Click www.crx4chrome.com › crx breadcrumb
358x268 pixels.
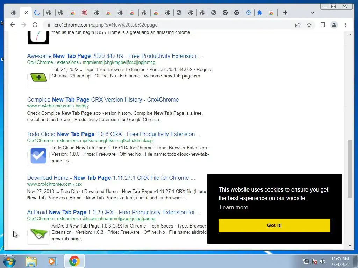[x=54, y=184]
